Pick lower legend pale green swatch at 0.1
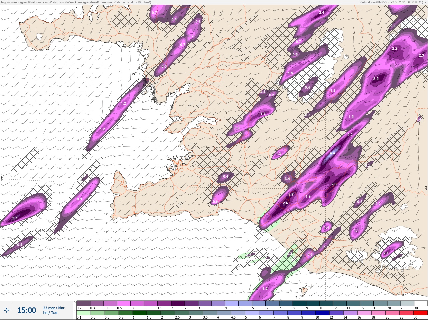 (x=83, y=313)
